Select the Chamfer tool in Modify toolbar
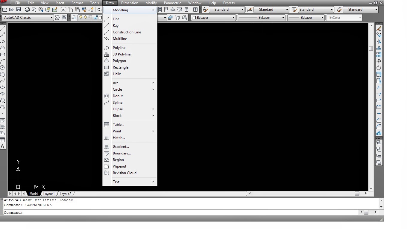The width and height of the screenshot is (407, 229). tap(379, 120)
